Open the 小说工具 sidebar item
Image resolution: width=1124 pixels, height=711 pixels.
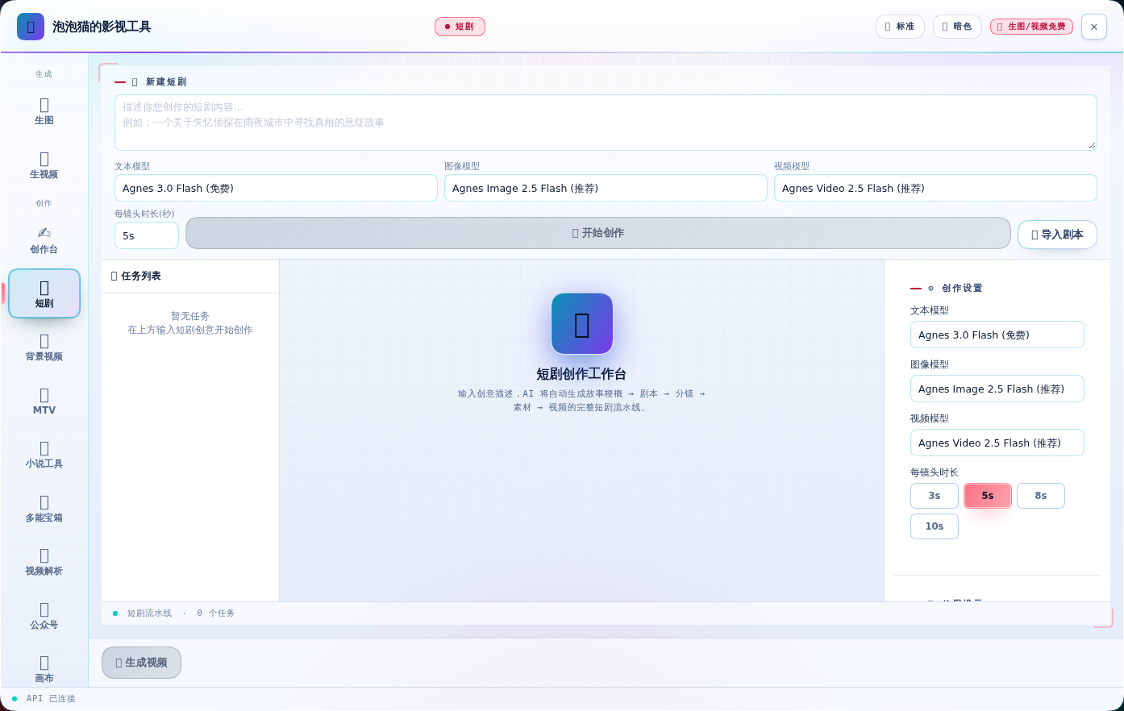coord(44,455)
